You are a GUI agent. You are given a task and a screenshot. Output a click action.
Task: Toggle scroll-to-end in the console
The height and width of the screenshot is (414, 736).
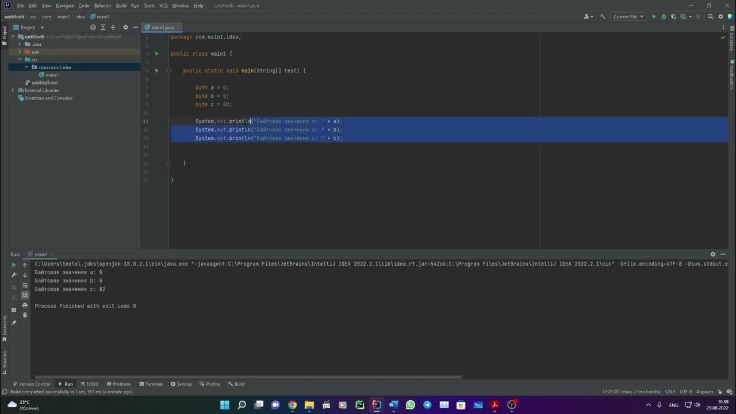click(25, 295)
